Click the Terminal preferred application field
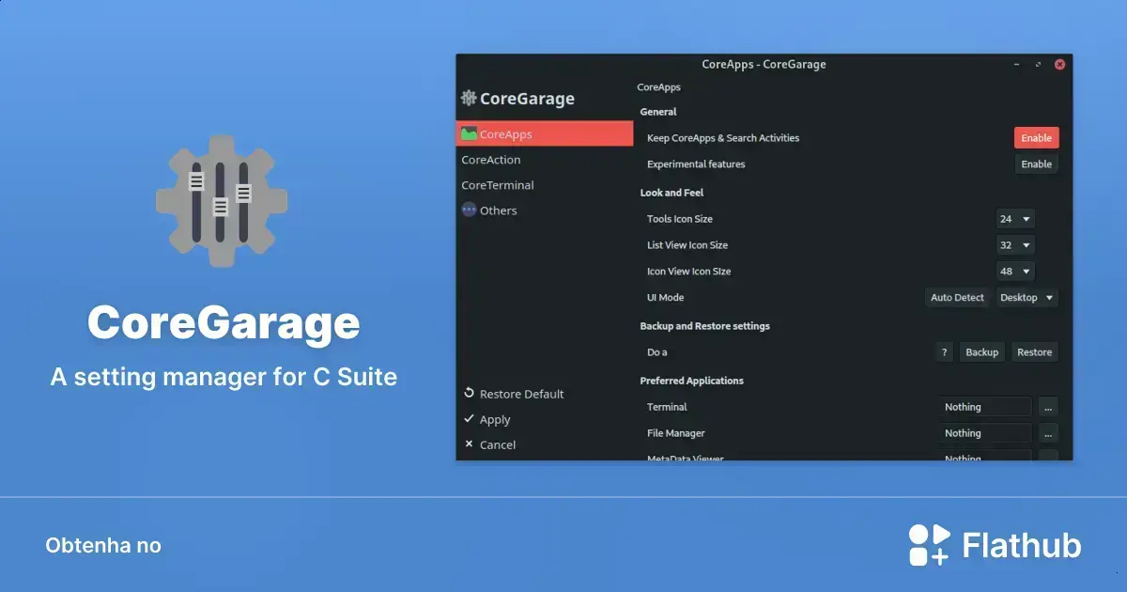The image size is (1127, 592). (985, 407)
